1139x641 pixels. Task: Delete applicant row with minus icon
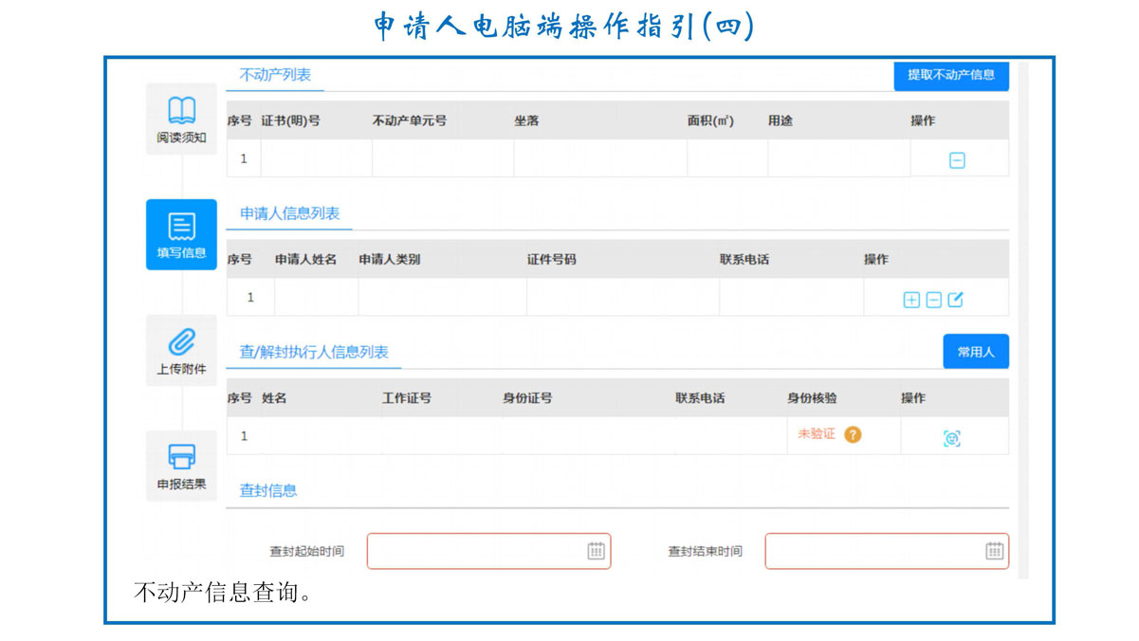pyautogui.click(x=933, y=300)
